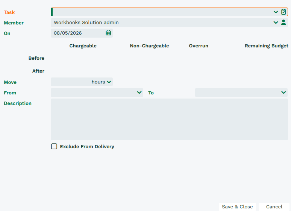Click the Exclude From Delivery label
Screen dimensions: 291x211
pyautogui.click(x=87, y=147)
